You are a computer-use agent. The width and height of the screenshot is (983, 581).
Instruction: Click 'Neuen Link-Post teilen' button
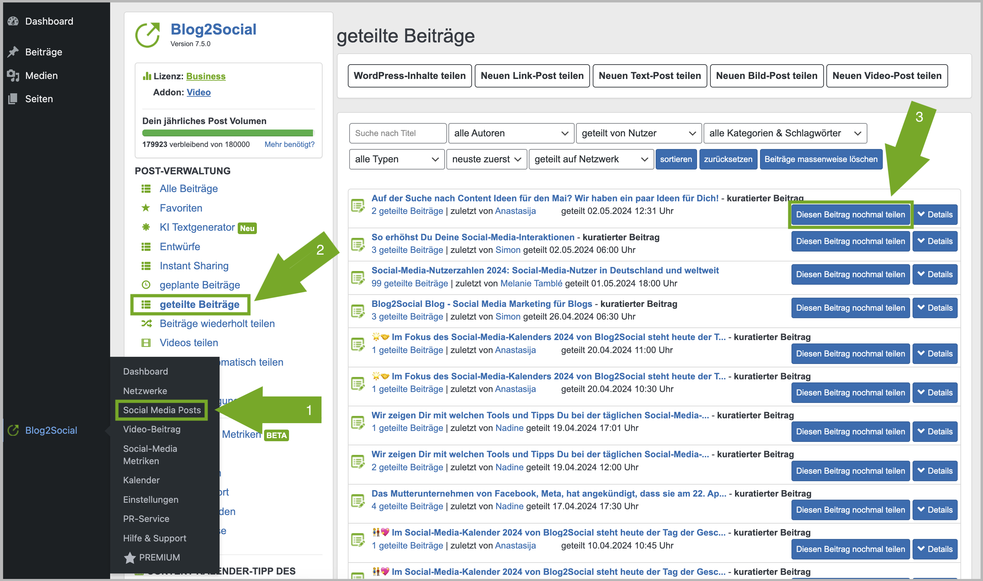(x=532, y=76)
